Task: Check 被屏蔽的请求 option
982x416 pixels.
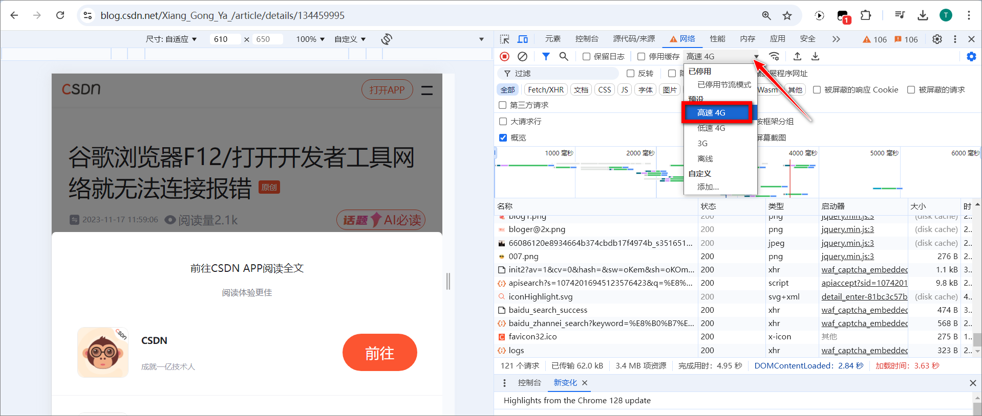Action: tap(911, 89)
